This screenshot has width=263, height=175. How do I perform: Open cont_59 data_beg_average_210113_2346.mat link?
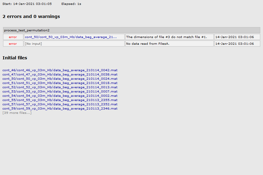click(x=60, y=108)
